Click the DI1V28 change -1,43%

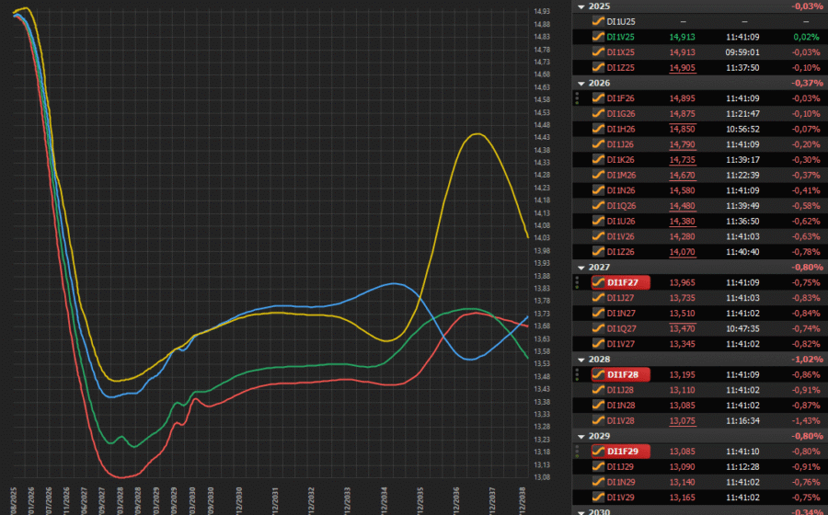pyautogui.click(x=806, y=420)
